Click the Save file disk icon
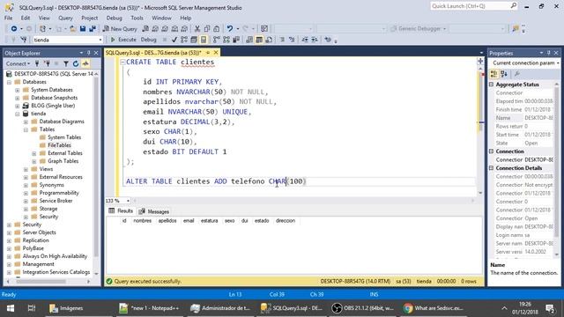The width and height of the screenshot is (564, 317). pos(83,29)
